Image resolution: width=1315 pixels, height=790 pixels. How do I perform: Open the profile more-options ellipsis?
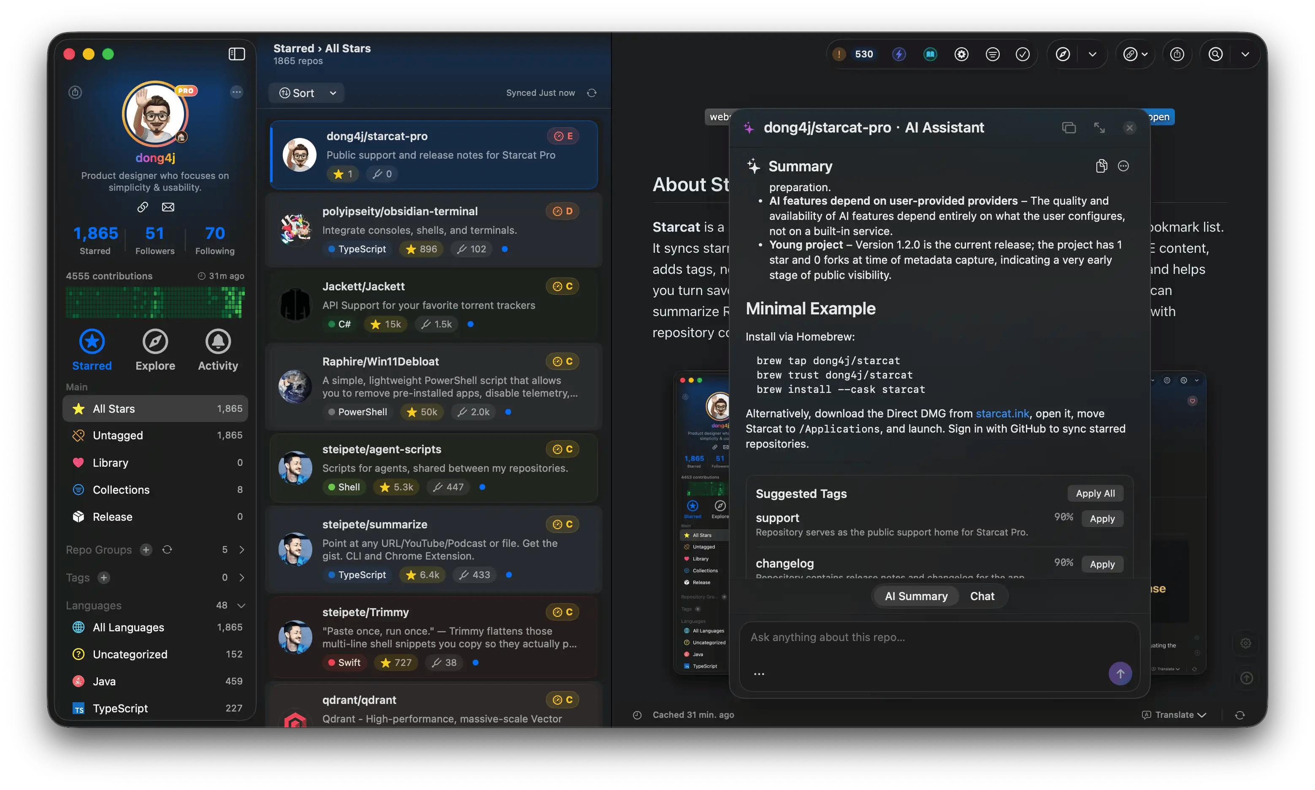(x=236, y=92)
